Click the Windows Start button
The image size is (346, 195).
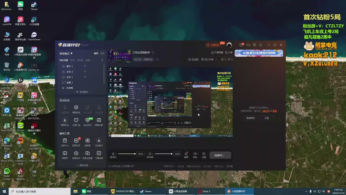(x=4, y=192)
